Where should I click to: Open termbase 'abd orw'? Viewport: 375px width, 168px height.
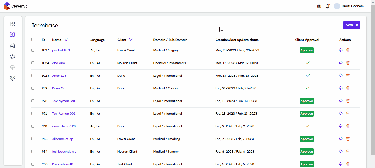click(58, 63)
